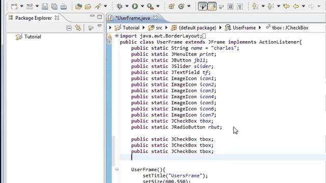326x183 pixels.
Task: Toggle Mark Occurrences highlighter button
Action: click(x=212, y=7)
